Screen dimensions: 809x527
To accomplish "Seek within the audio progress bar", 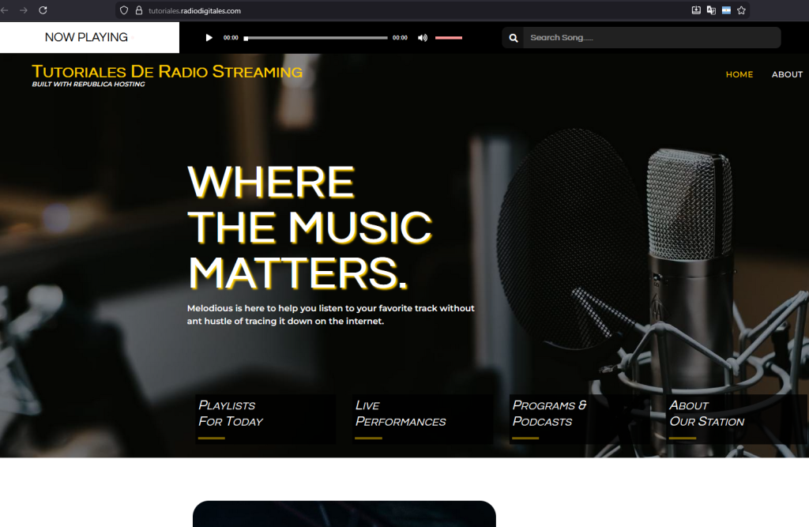I will coord(316,38).
